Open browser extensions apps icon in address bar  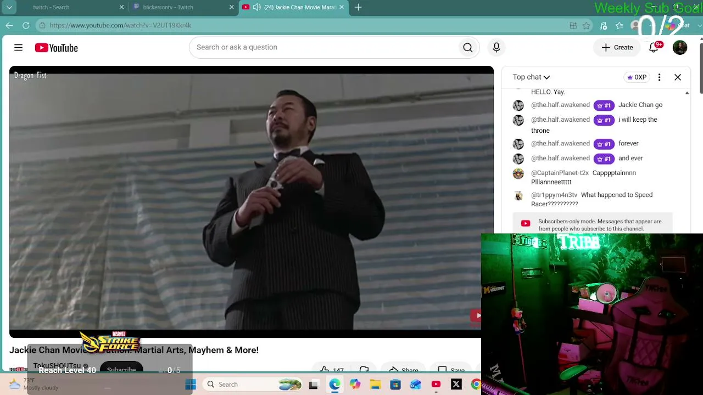pos(573,25)
